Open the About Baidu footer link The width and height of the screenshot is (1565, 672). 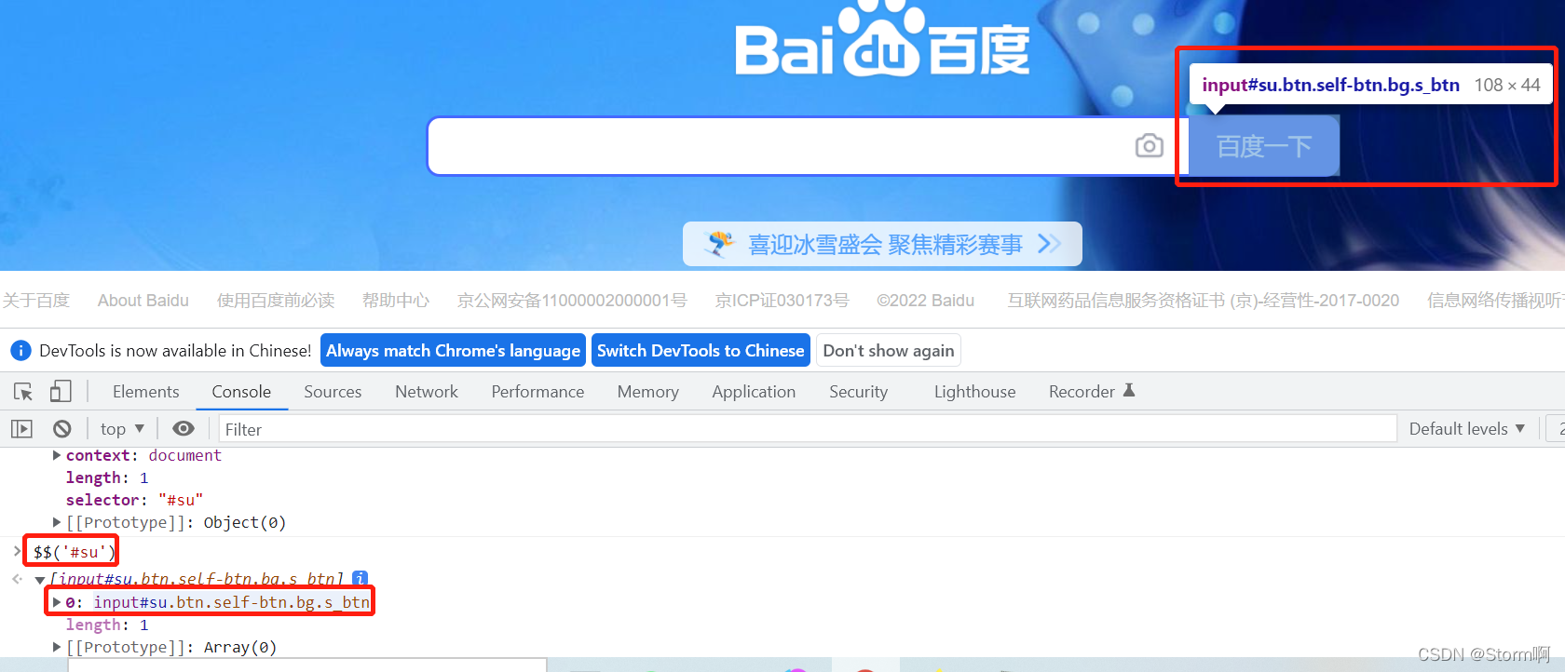tap(143, 301)
